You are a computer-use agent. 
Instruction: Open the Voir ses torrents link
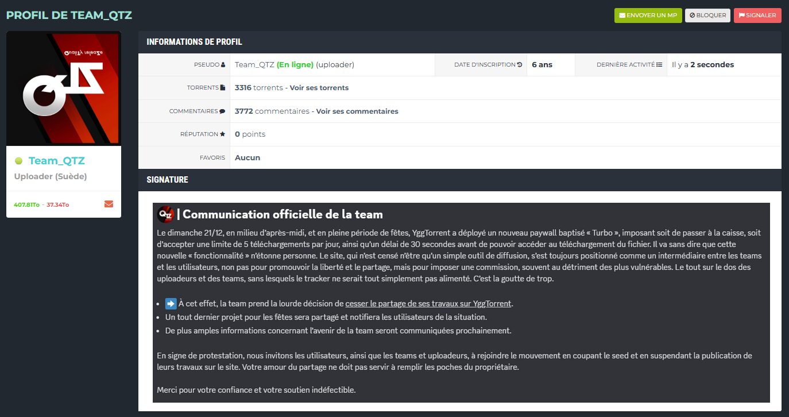coord(319,88)
